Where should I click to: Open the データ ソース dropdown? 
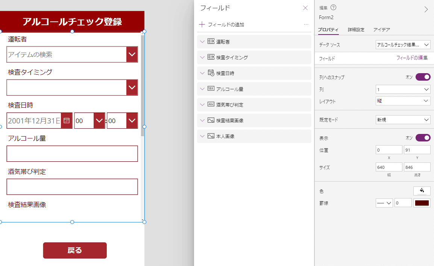point(403,45)
